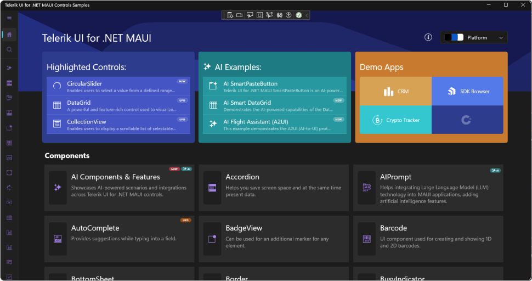532x281 pixels.
Task: Open the AI SmartPasteButton example
Action: (x=274, y=87)
